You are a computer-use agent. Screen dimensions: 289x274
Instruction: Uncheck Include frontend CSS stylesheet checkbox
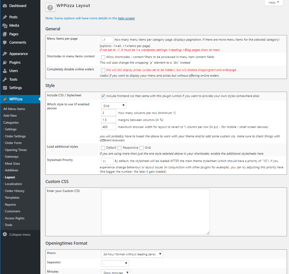[103, 96]
